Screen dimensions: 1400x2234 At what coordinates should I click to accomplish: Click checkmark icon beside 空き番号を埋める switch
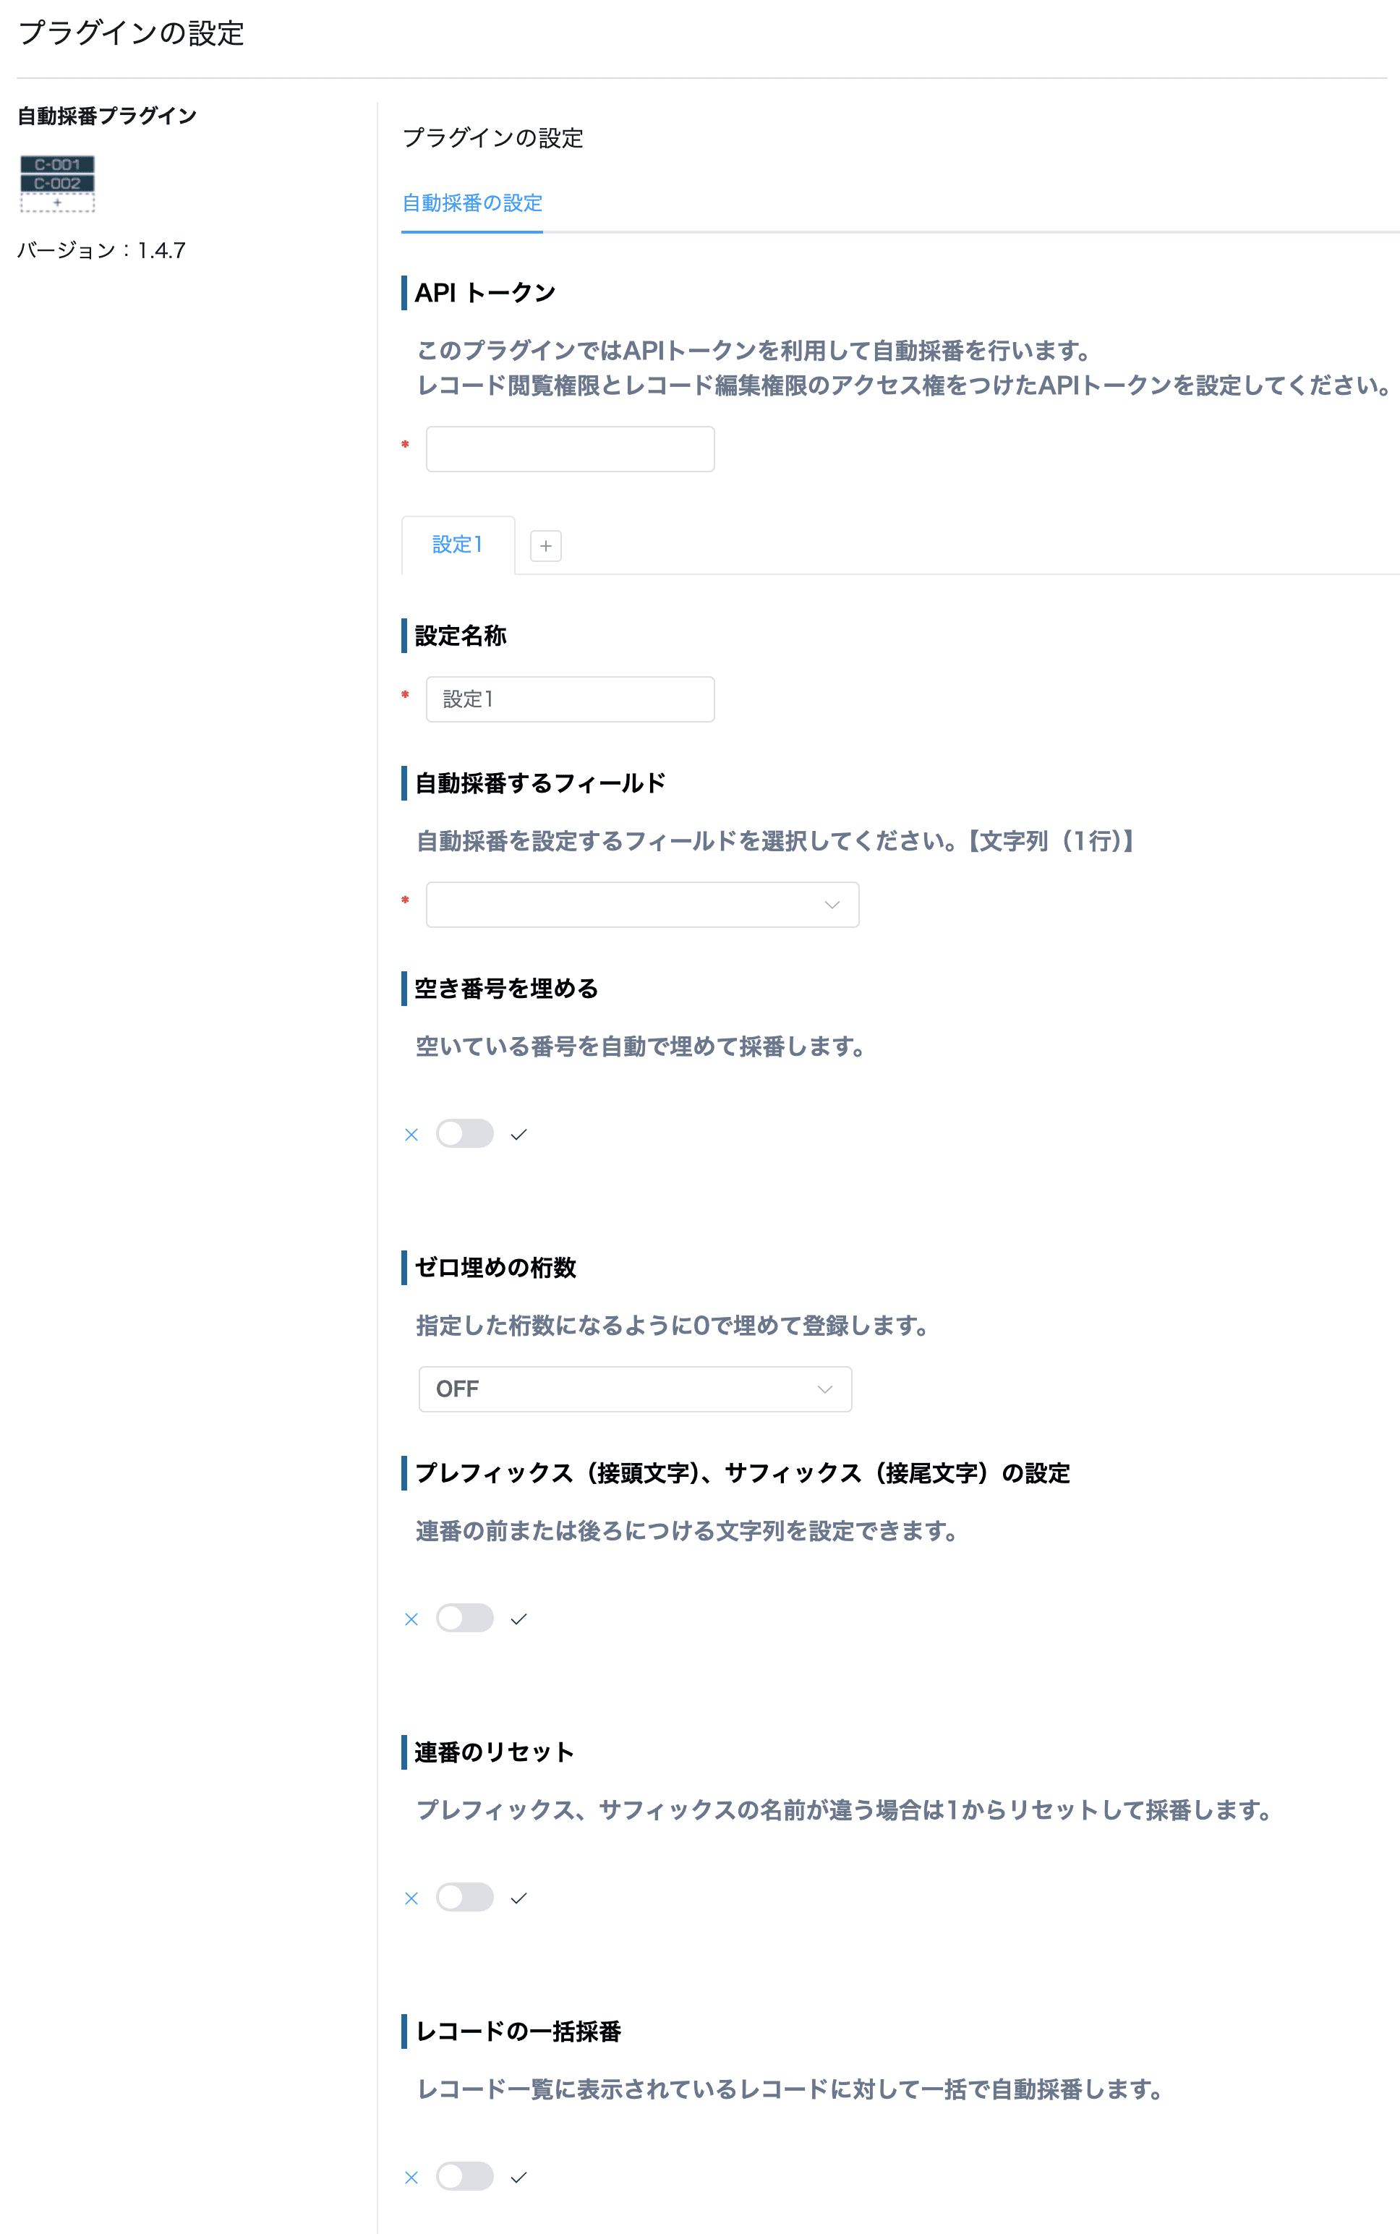(518, 1134)
